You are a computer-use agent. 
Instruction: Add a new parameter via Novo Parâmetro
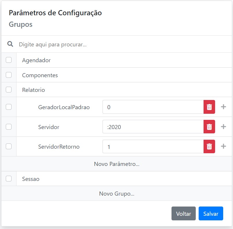(117, 164)
